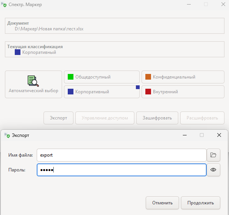Click the Спектр. Маркер app icon in title bar
Image resolution: width=229 pixels, height=215 pixels.
(x=5, y=5)
